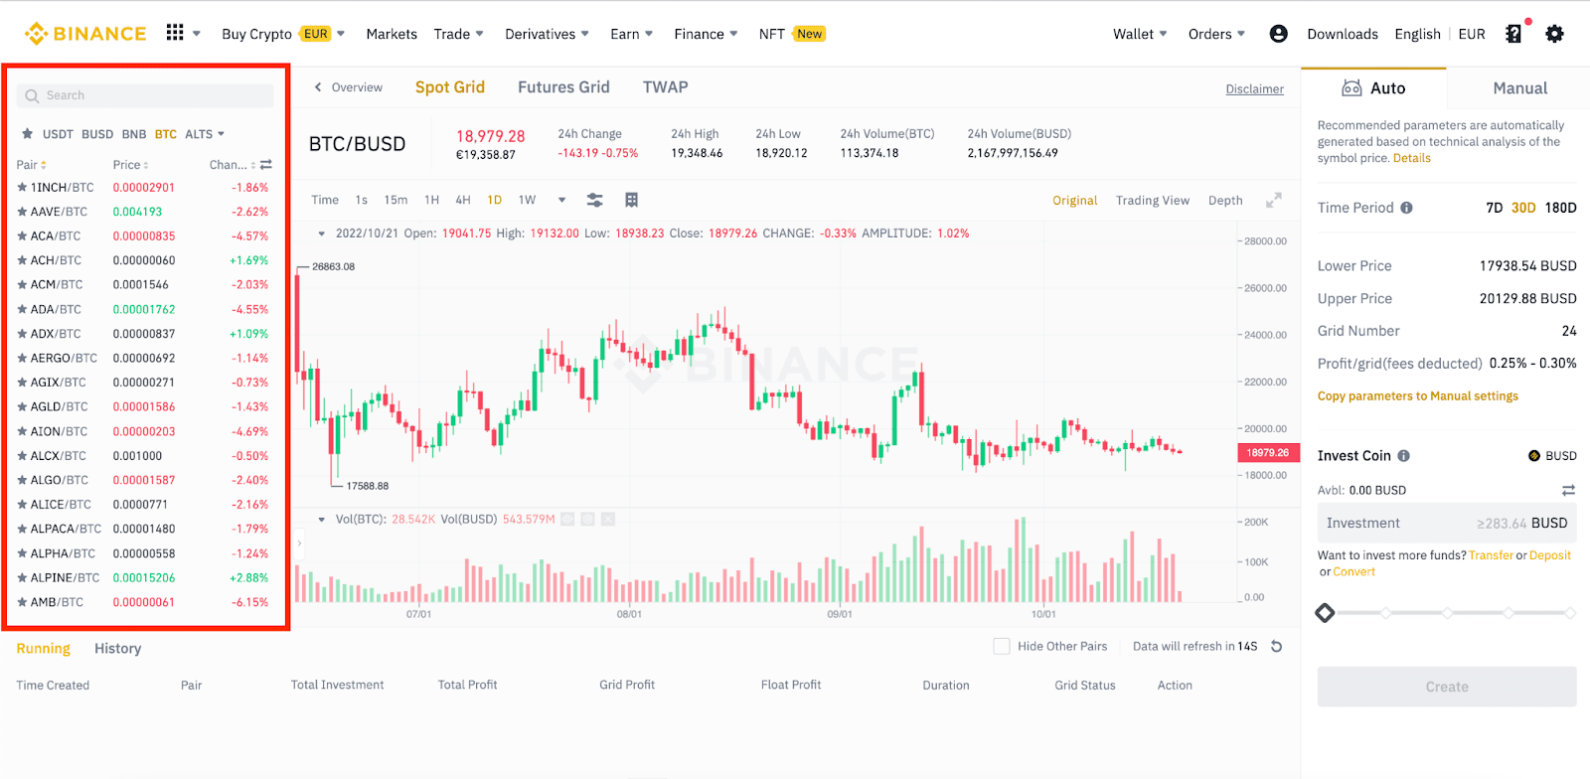Click the Search pairs input field
Screen dimensions: 1590x779
pos(145,95)
